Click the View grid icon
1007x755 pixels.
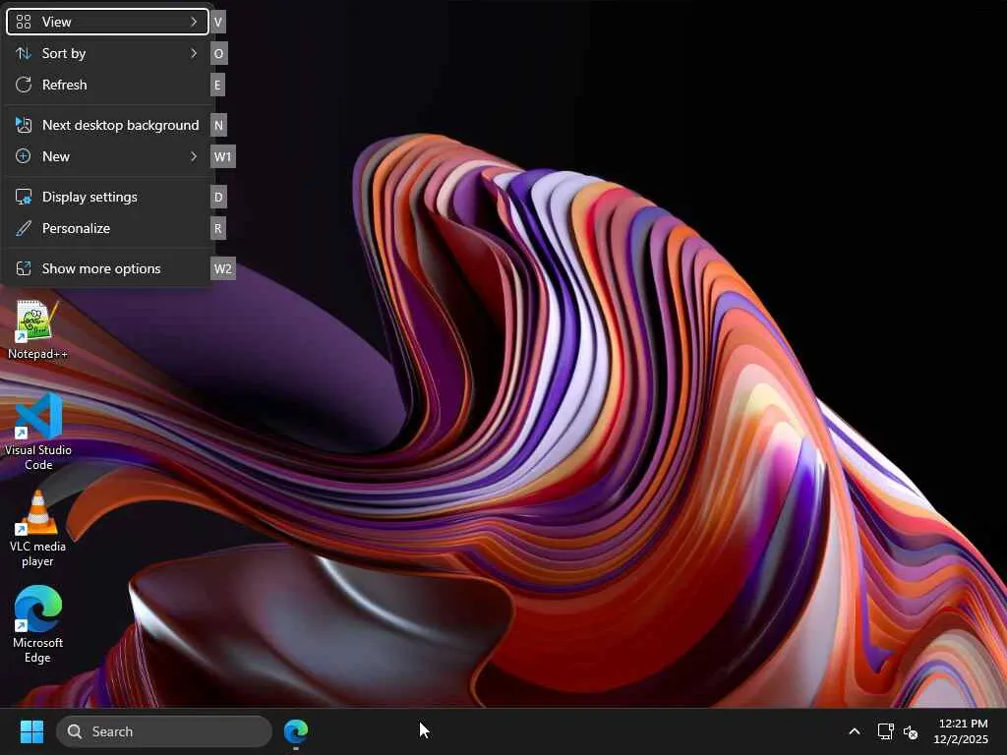click(24, 22)
